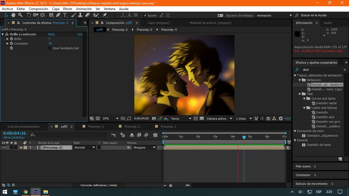Viewport: 349px width, 196px height.
Task: Open the Animación menu
Action: (x=84, y=9)
